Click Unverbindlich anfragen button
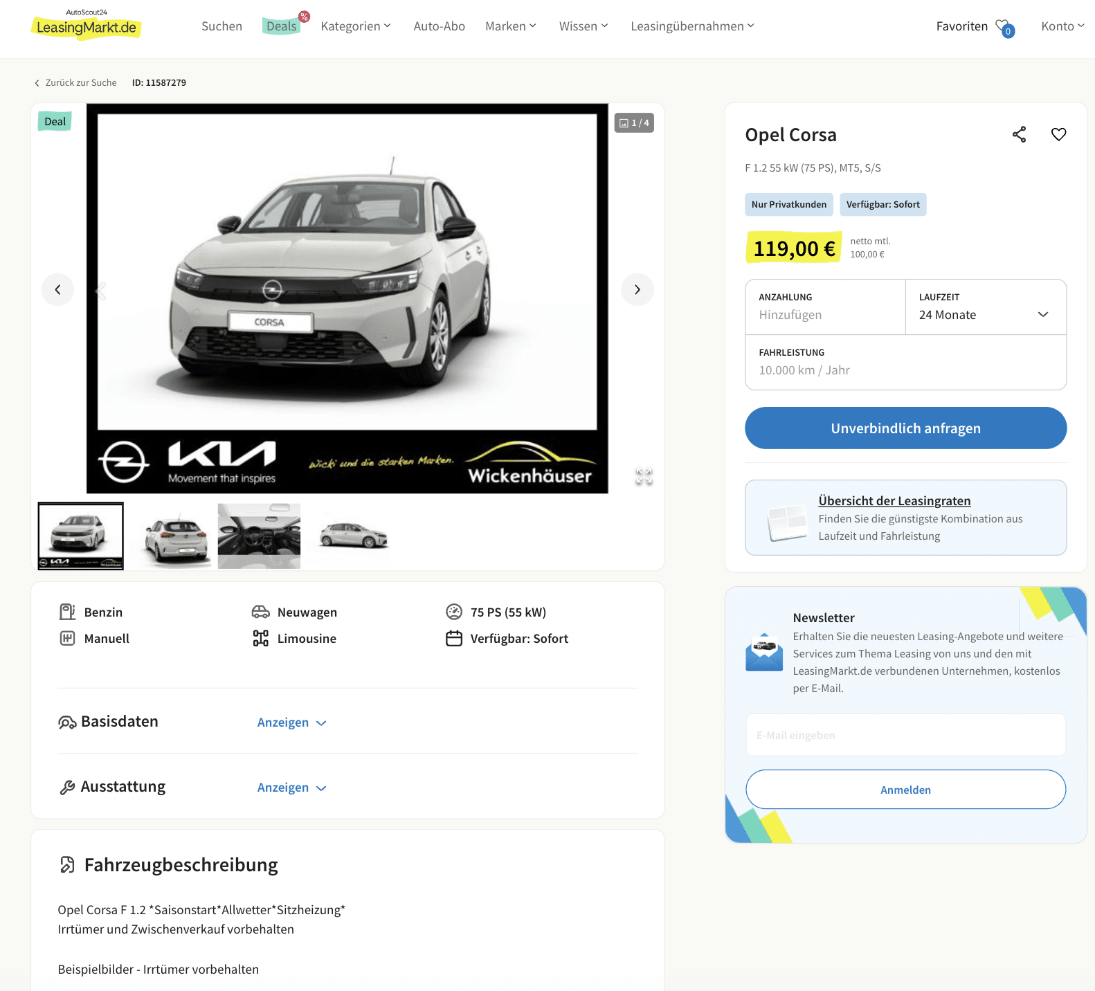Screen dimensions: 1095x991 point(905,428)
